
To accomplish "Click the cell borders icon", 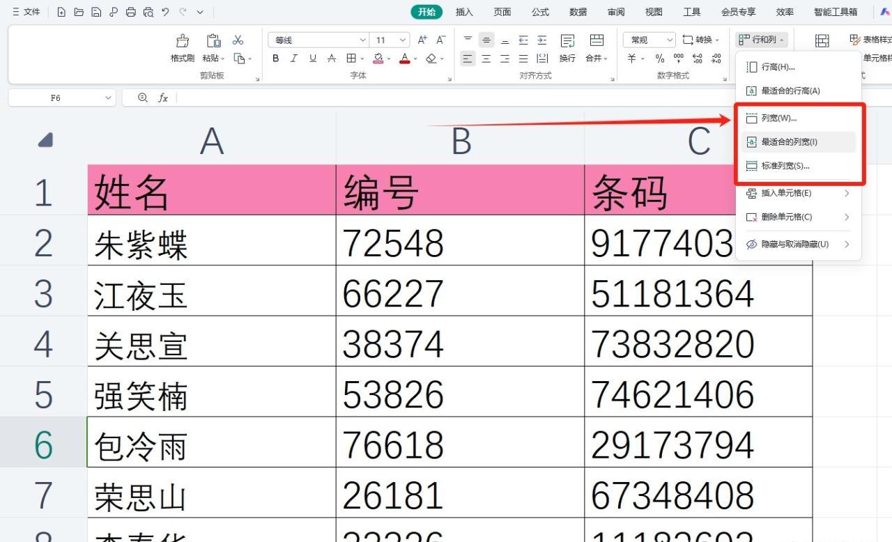I will point(352,59).
